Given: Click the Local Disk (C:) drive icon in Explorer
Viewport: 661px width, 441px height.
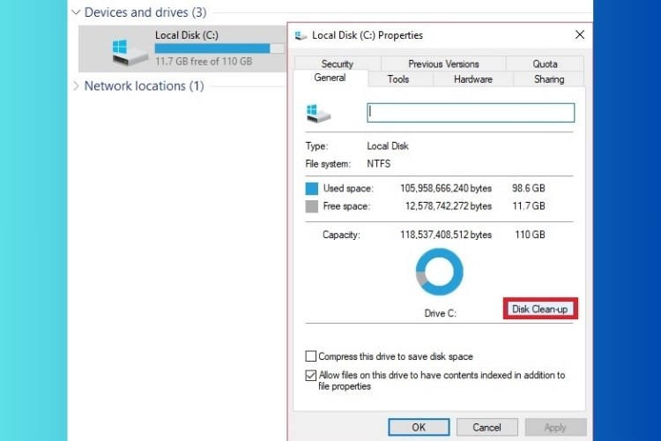Looking at the screenshot, I should 130,51.
